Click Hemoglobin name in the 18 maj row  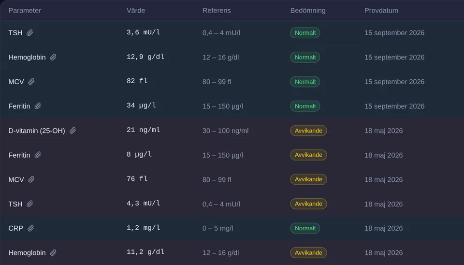point(27,252)
